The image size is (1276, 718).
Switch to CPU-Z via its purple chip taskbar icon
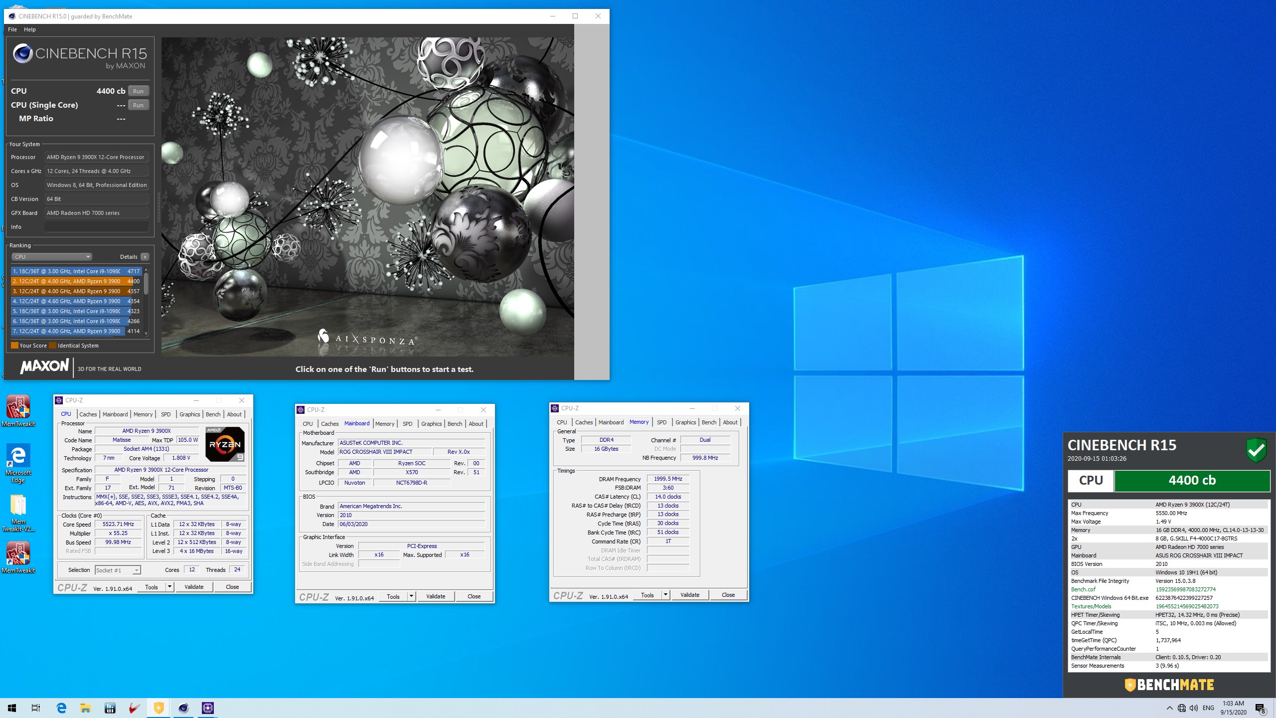click(x=208, y=708)
